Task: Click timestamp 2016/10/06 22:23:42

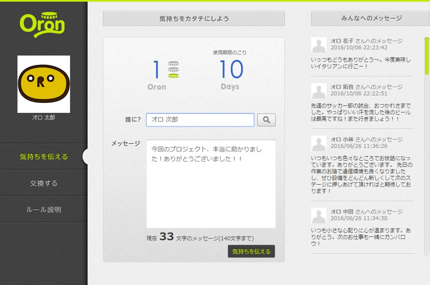Action: tap(359, 48)
